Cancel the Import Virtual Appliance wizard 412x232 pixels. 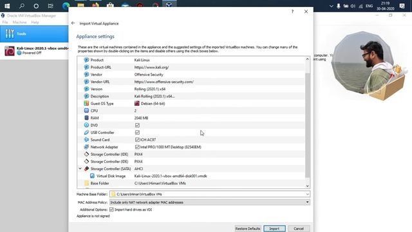(x=299, y=229)
